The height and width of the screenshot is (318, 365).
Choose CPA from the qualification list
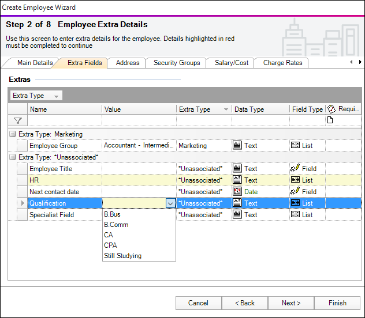click(x=110, y=245)
